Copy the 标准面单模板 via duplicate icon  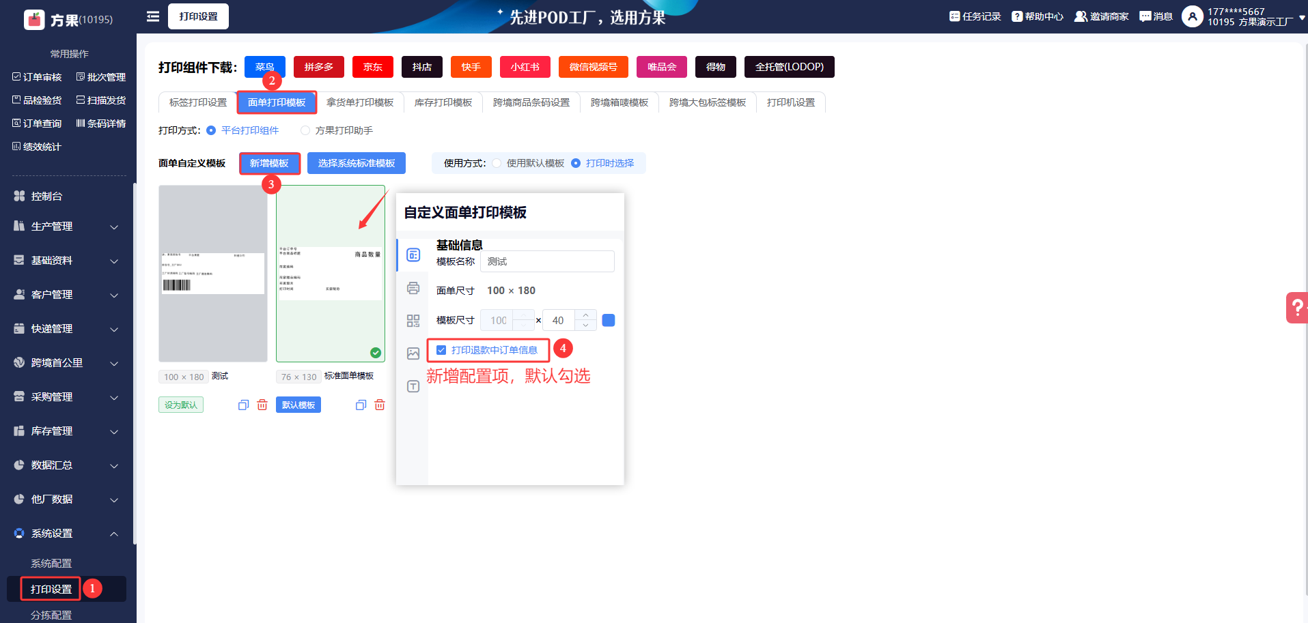coord(361,405)
